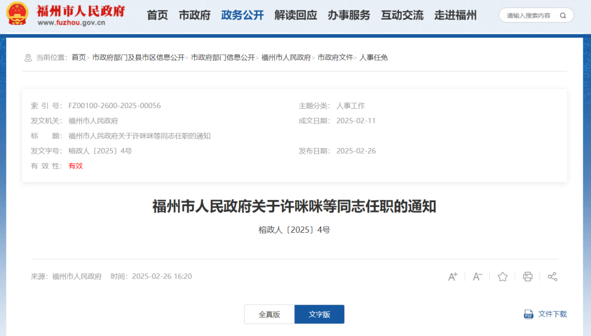Open share options icon

tap(553, 276)
